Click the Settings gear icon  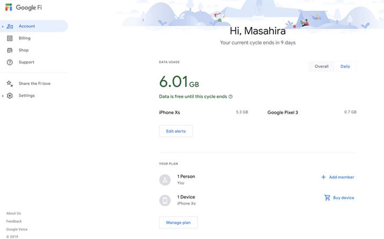[10, 96]
